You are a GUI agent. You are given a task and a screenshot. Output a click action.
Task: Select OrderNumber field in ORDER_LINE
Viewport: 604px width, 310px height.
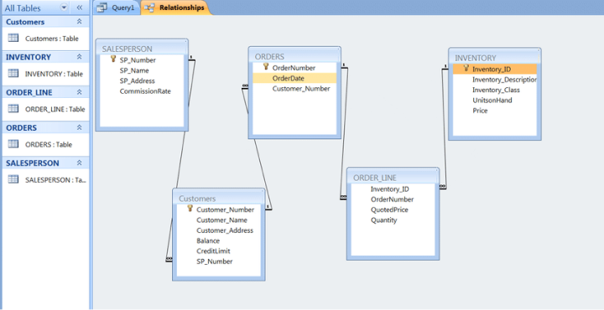tap(393, 199)
